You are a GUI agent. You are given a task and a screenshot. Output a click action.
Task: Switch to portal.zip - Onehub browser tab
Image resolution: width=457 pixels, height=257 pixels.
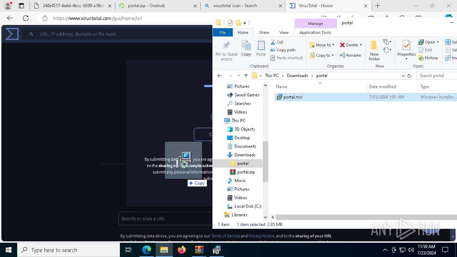tap(157, 6)
